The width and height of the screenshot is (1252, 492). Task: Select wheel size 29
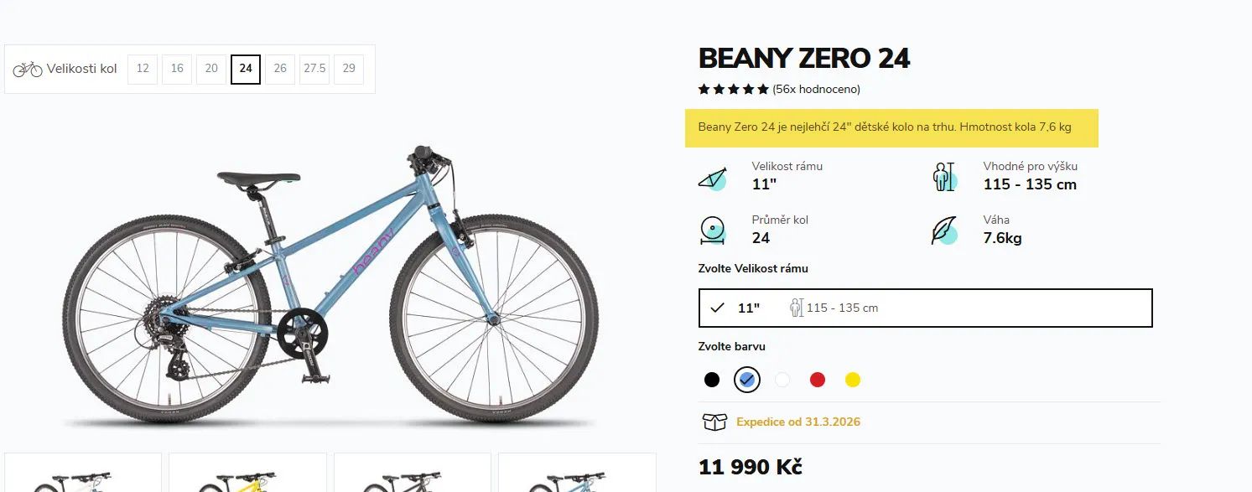(x=349, y=69)
